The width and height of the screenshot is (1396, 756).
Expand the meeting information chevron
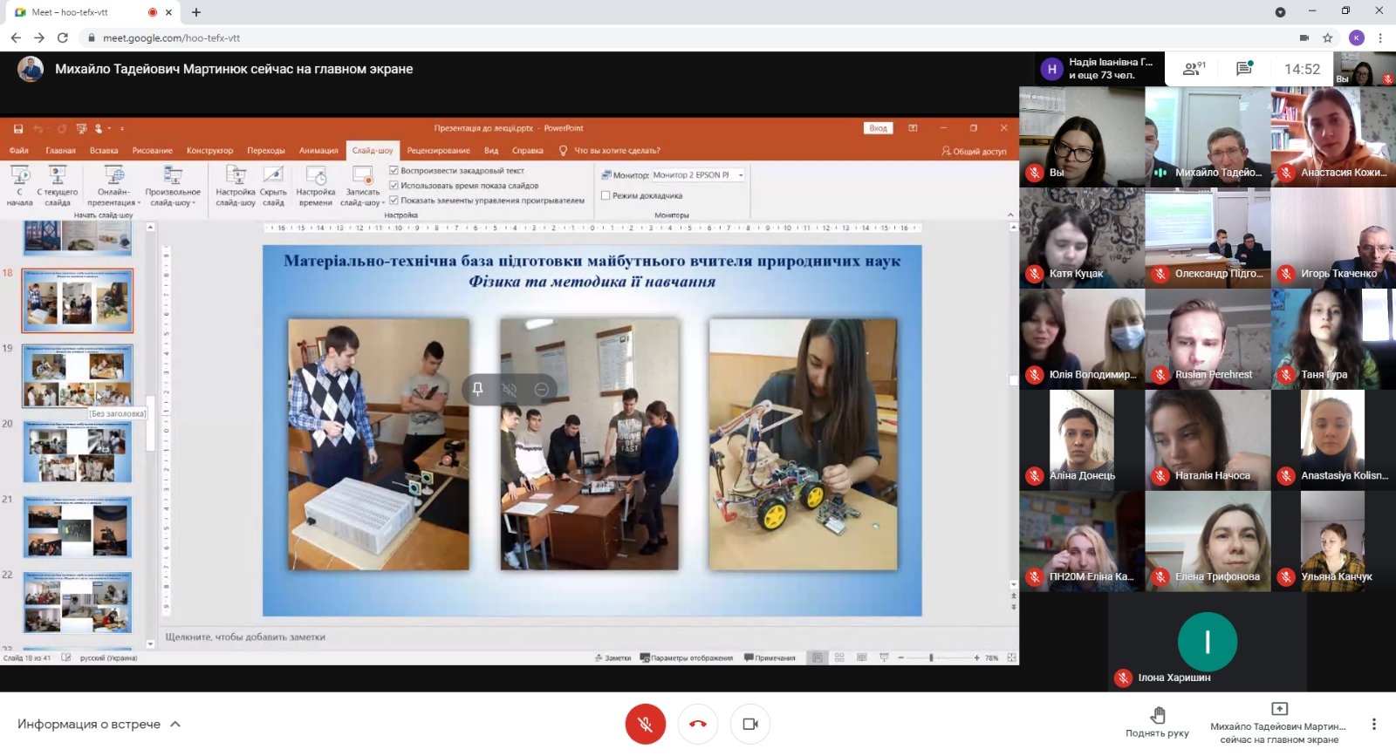point(175,724)
